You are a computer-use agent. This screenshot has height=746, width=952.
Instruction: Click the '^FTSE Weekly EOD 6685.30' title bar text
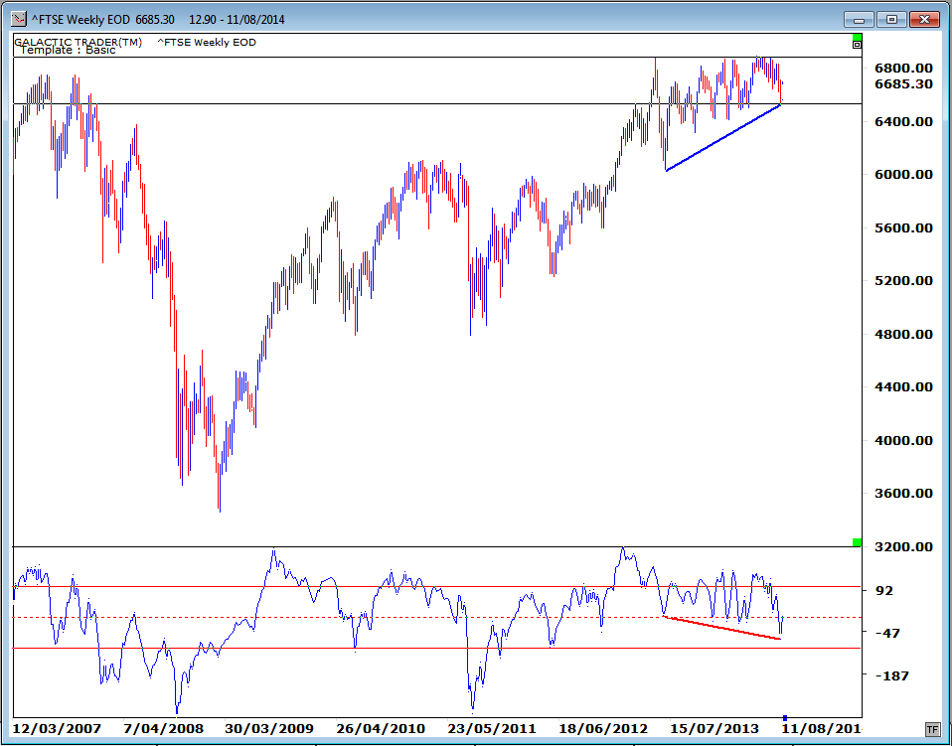pos(102,20)
